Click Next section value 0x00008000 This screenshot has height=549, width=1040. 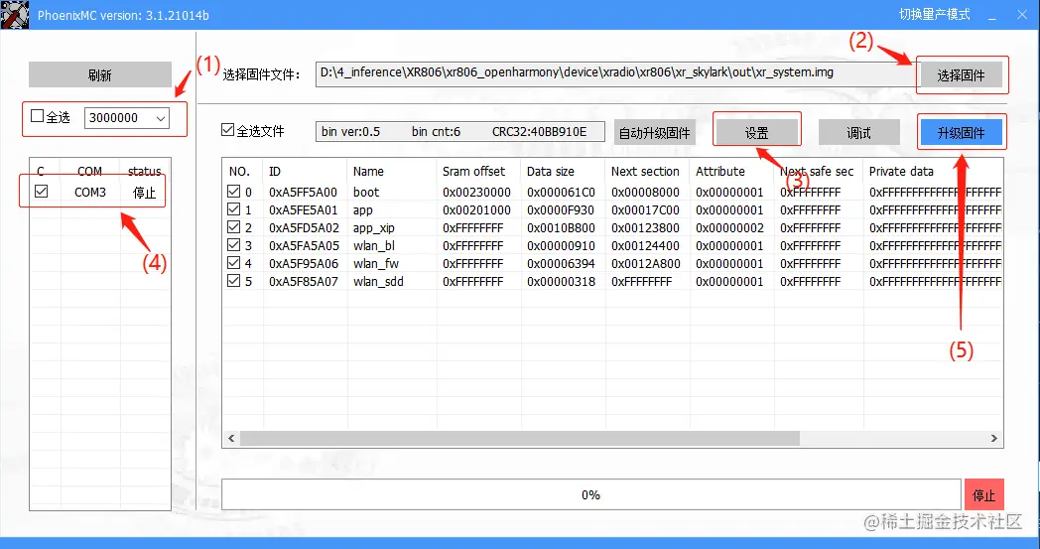point(645,193)
